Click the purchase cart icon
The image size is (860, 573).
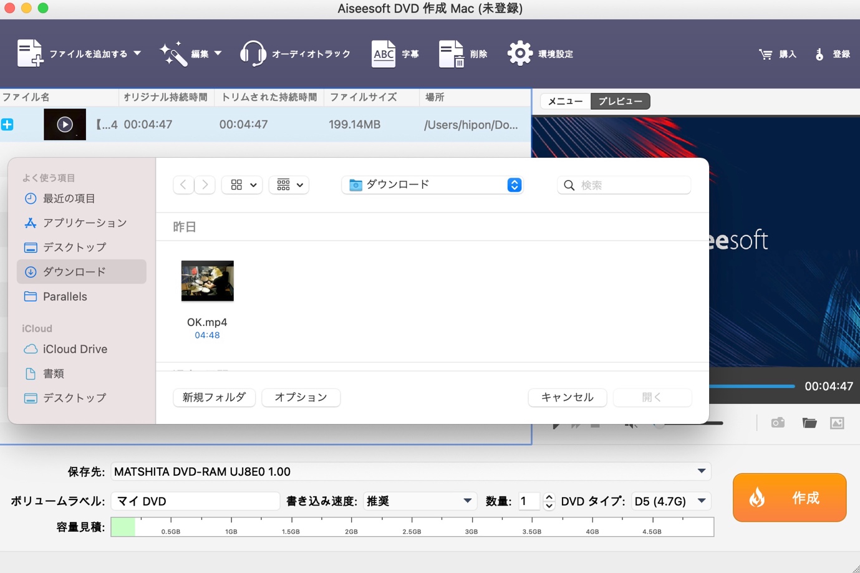765,54
